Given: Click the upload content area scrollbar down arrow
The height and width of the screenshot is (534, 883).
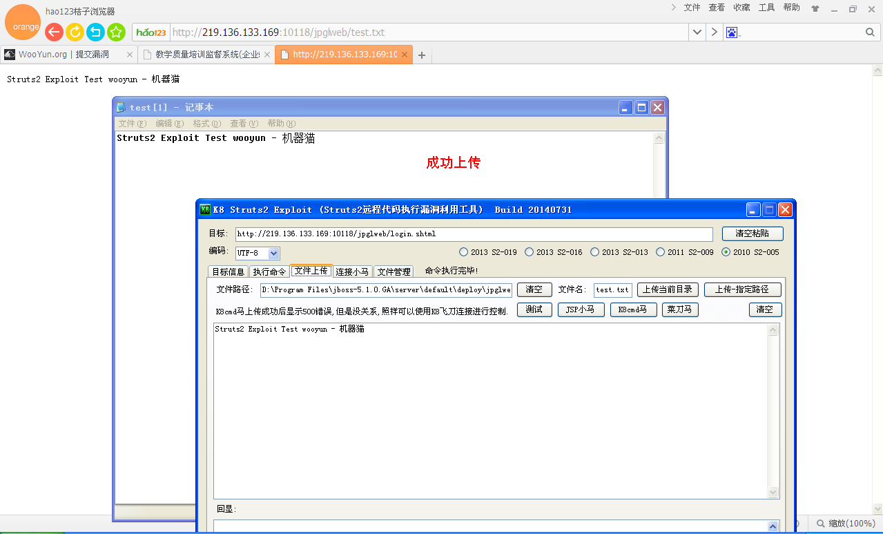Looking at the screenshot, I should point(773,492).
